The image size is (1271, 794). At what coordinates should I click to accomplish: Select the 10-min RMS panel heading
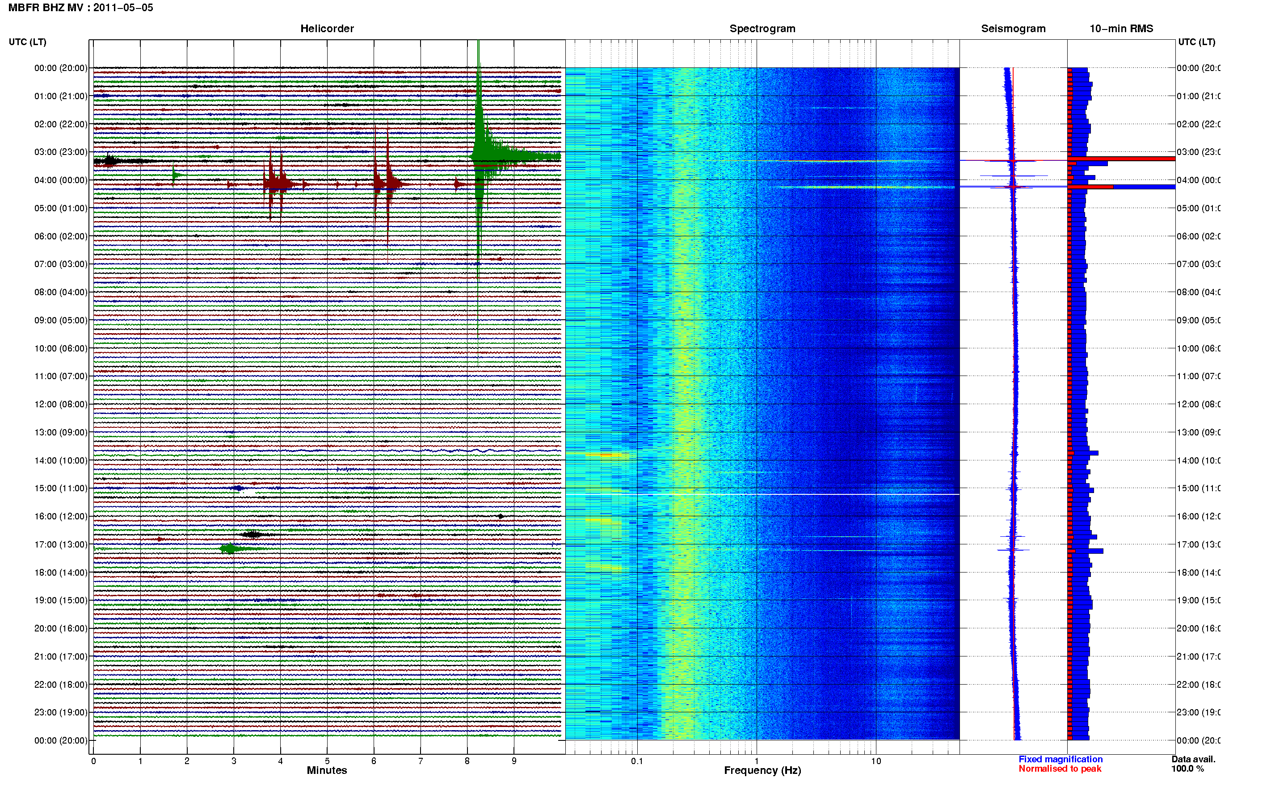coord(1121,29)
